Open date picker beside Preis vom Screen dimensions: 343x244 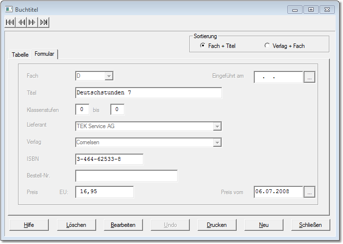coord(310,192)
